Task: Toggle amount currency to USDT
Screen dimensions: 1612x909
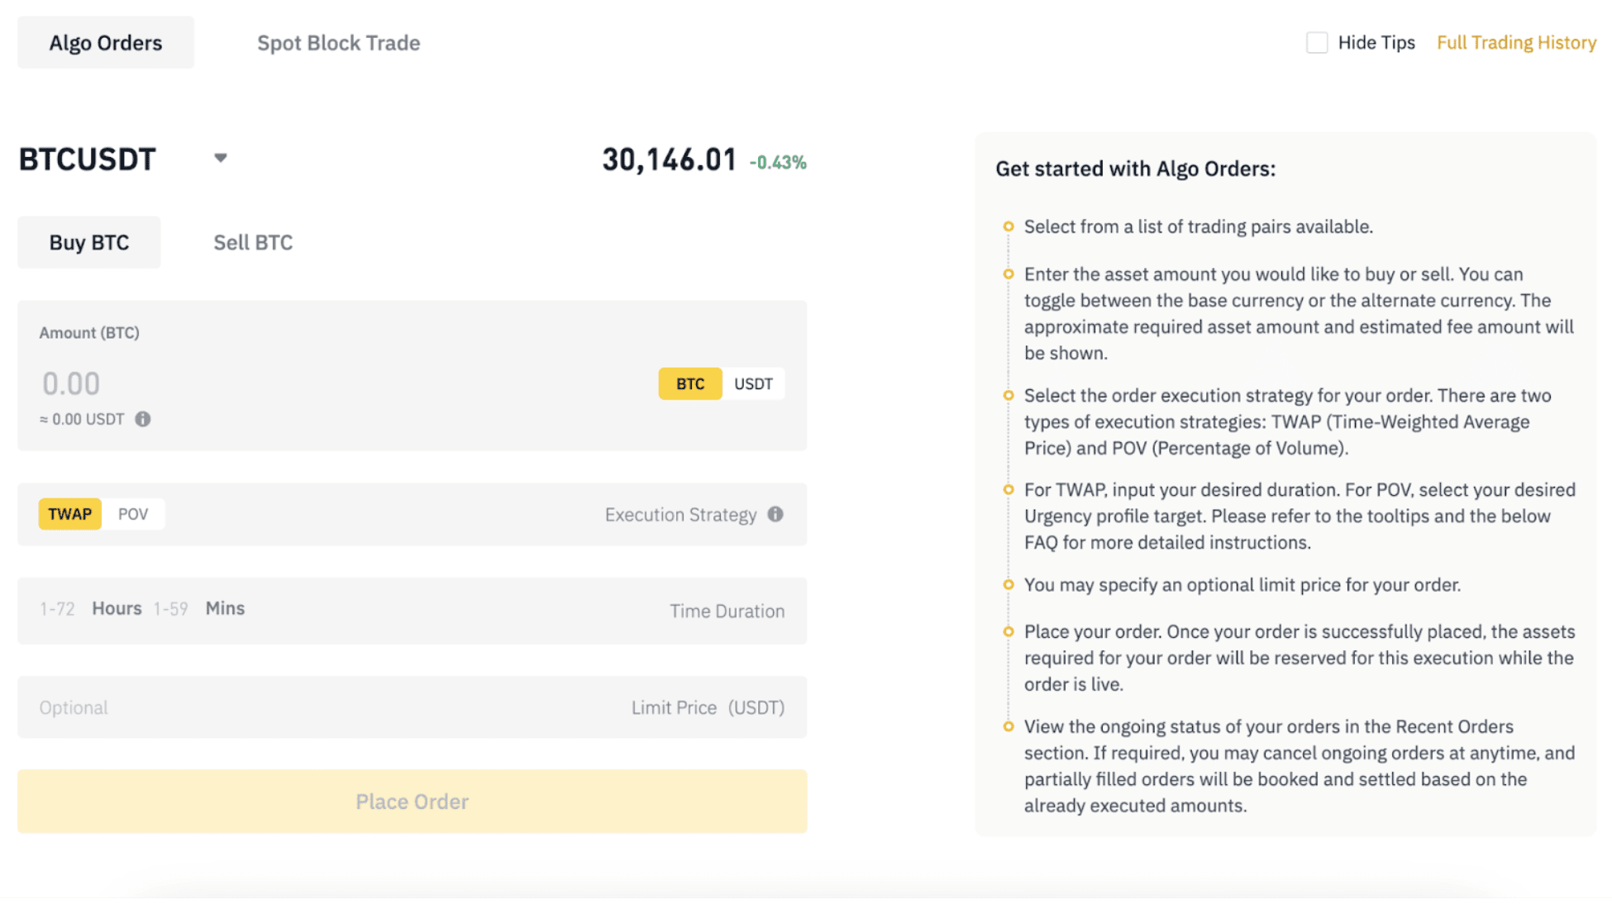Action: [752, 383]
